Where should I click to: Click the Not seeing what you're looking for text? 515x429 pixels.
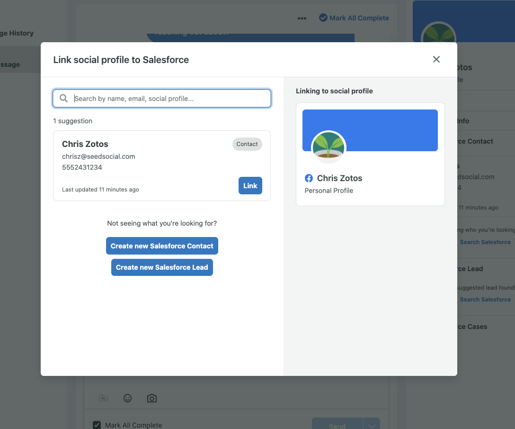click(x=162, y=223)
